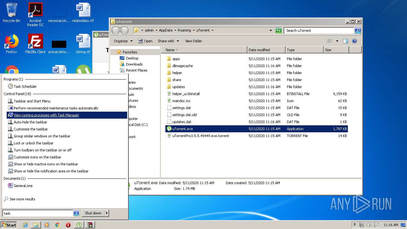407x229 pixels.
Task: Show hidden tray icons arrow
Action: pyautogui.click(x=355, y=225)
